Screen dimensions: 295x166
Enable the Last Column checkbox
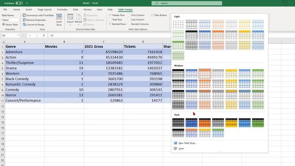129,19
